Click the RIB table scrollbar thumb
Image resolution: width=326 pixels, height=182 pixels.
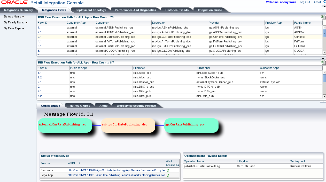[x=324, y=78]
